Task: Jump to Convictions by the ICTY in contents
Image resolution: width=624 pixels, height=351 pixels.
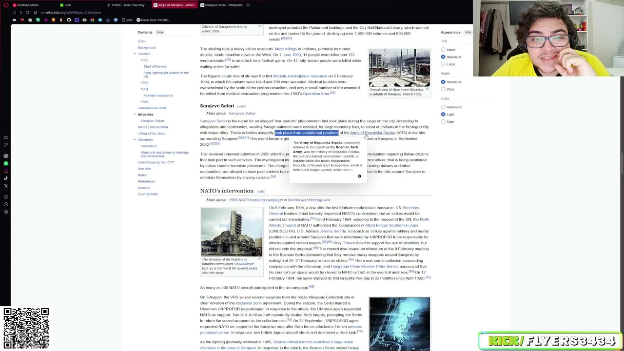Action: [156, 162]
